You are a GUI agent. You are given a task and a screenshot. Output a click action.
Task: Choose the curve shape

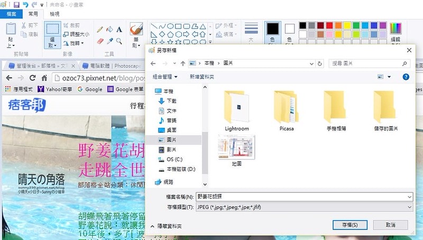coord(162,26)
